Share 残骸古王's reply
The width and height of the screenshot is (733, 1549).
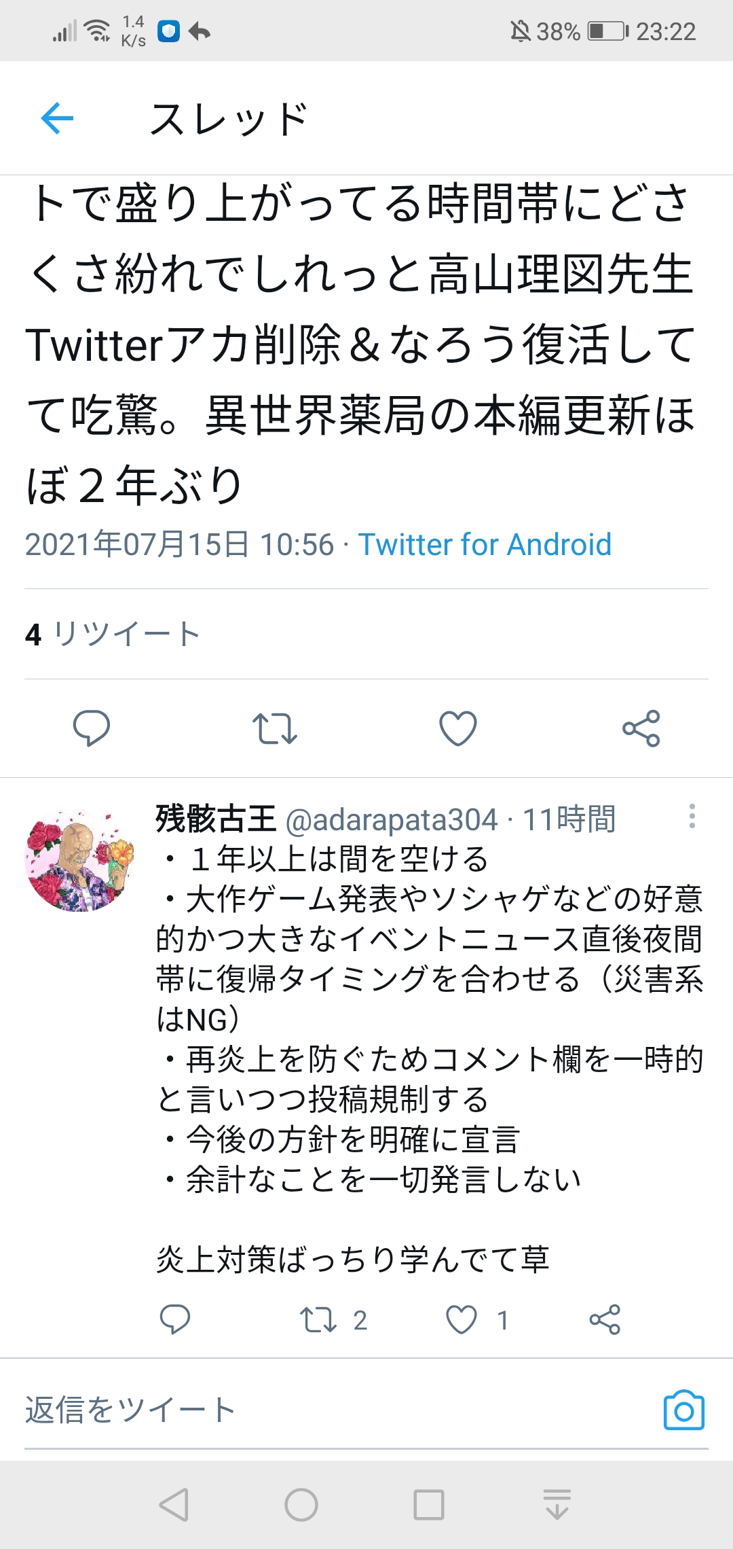point(605,1319)
